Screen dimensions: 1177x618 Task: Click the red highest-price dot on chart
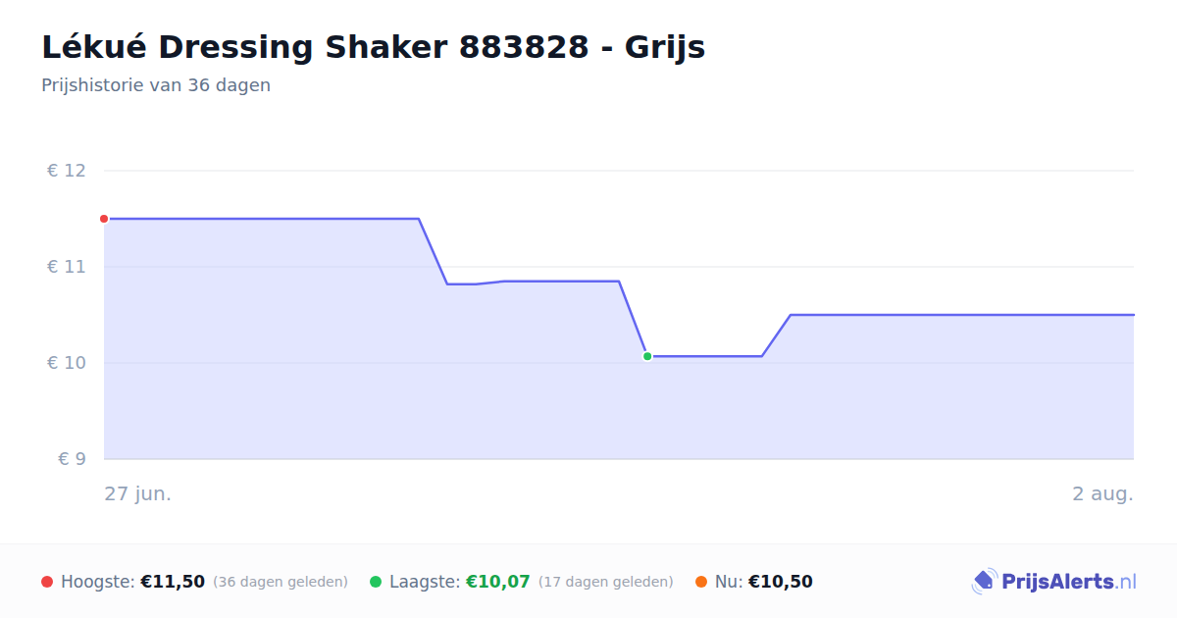104,219
